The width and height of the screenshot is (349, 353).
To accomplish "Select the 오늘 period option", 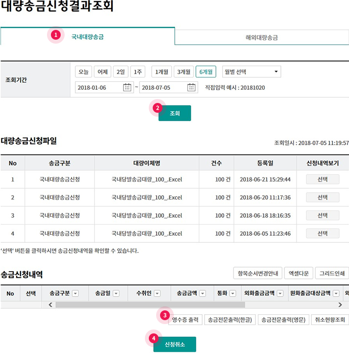I will coord(83,72).
